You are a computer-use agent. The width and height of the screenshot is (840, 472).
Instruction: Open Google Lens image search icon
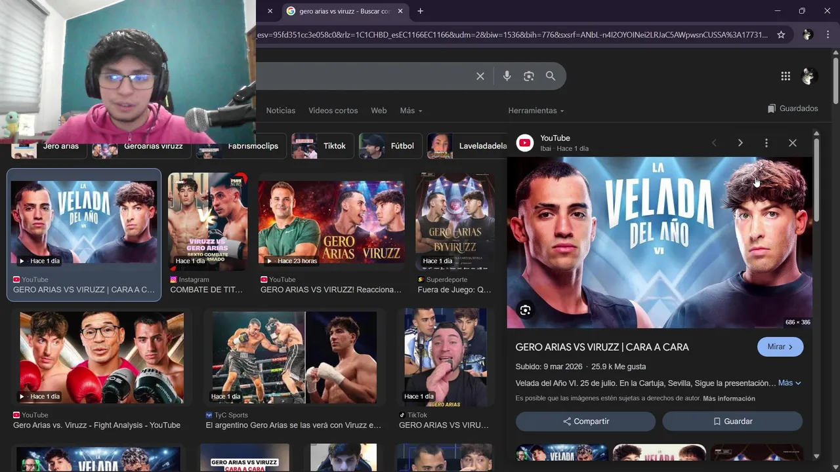coord(529,76)
